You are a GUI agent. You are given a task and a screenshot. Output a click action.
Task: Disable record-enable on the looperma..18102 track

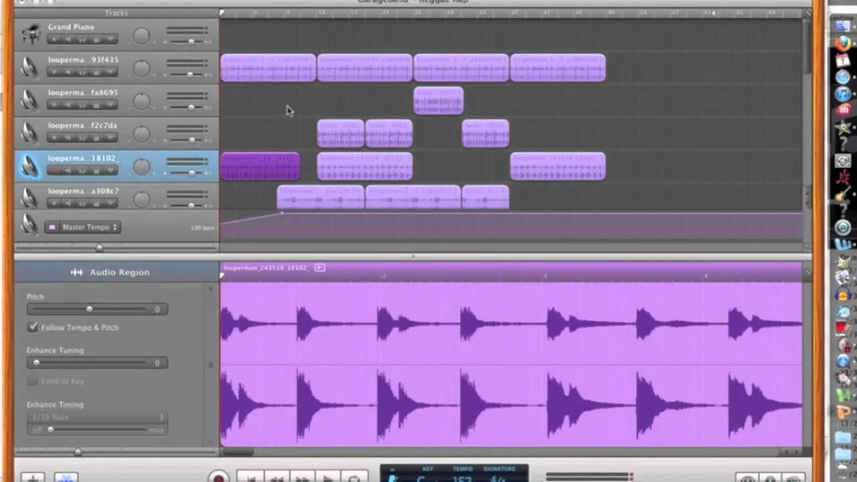[x=54, y=171]
